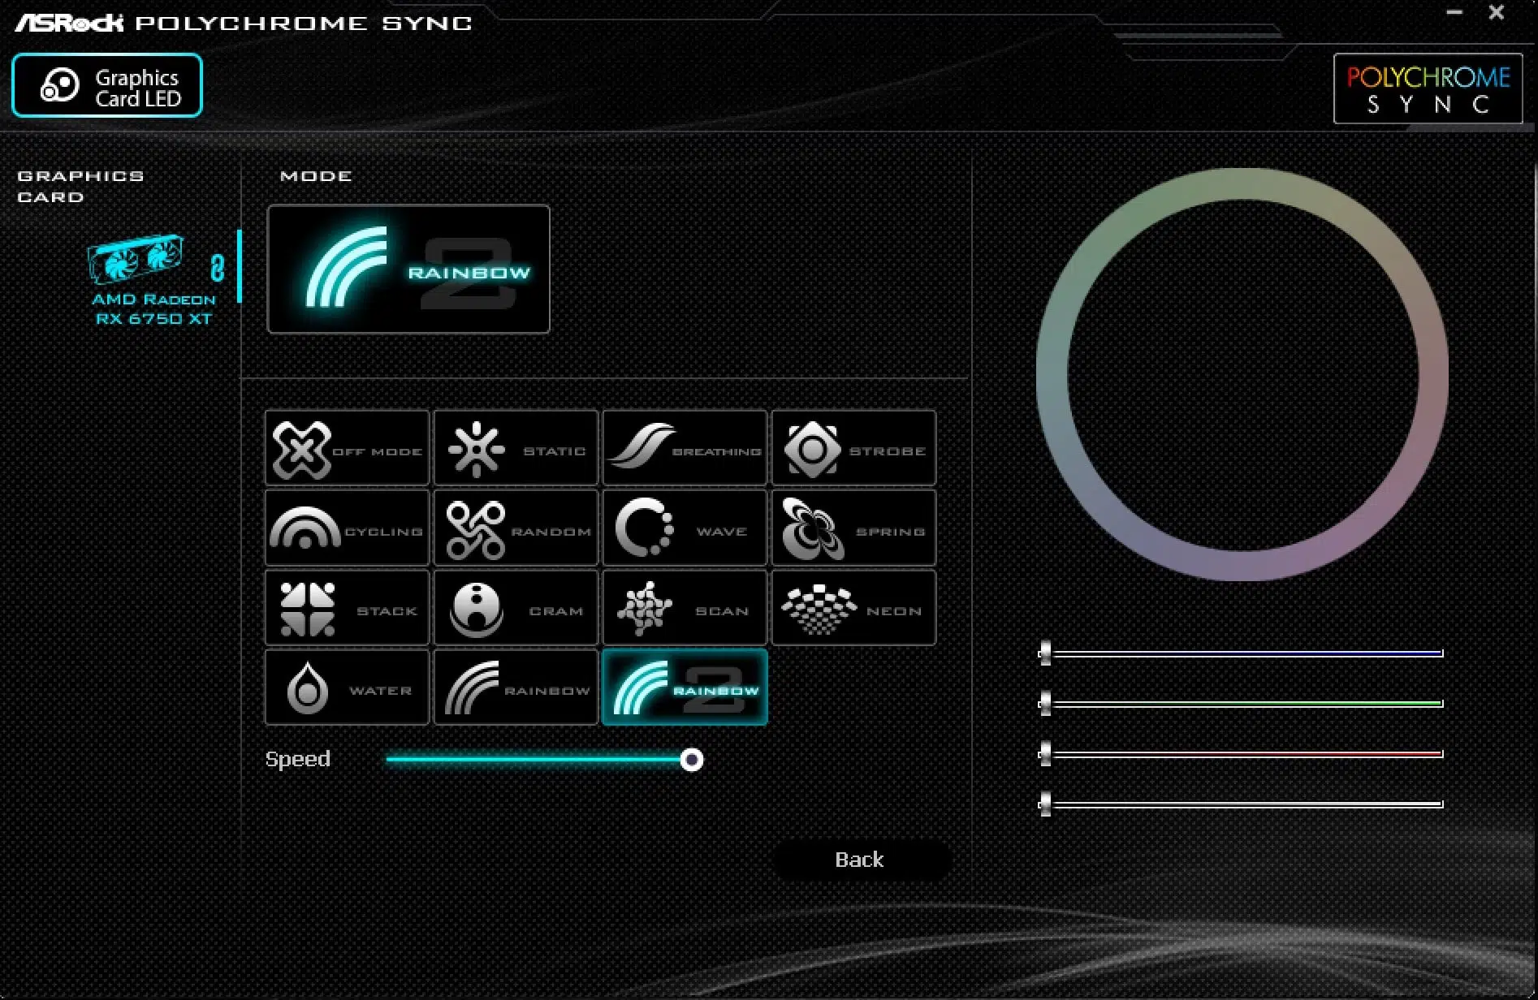
Task: Click the white brightness slider
Action: pyautogui.click(x=1241, y=804)
